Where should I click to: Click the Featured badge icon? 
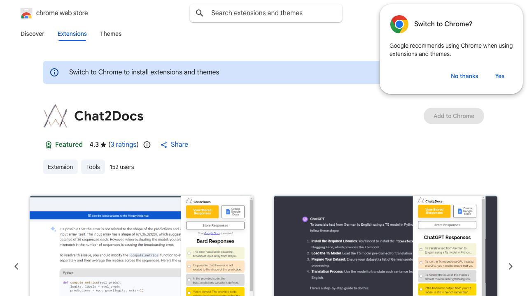(x=49, y=145)
